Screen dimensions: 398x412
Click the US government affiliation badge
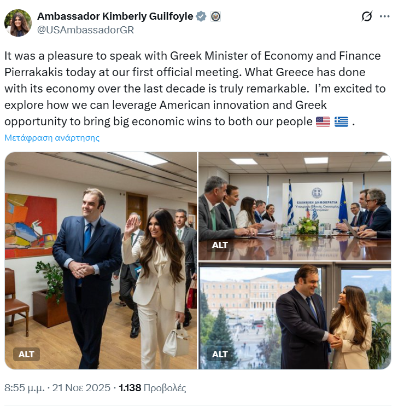215,16
